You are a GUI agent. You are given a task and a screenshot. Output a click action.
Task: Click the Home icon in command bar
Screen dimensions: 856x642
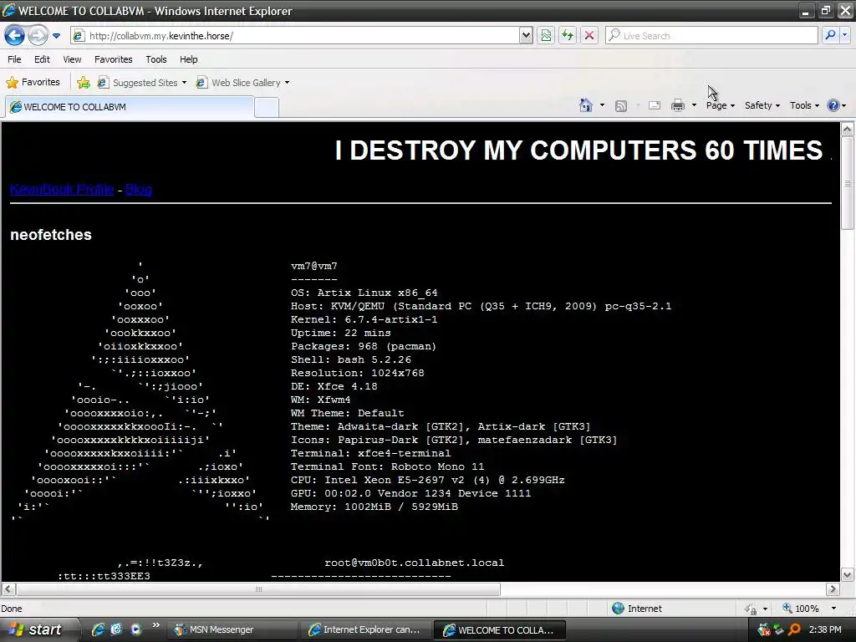click(x=586, y=105)
